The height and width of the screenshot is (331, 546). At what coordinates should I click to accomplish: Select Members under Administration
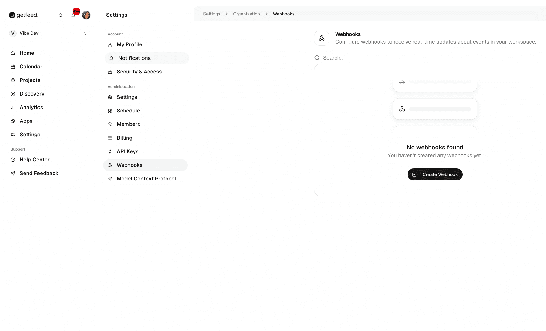pyautogui.click(x=128, y=124)
